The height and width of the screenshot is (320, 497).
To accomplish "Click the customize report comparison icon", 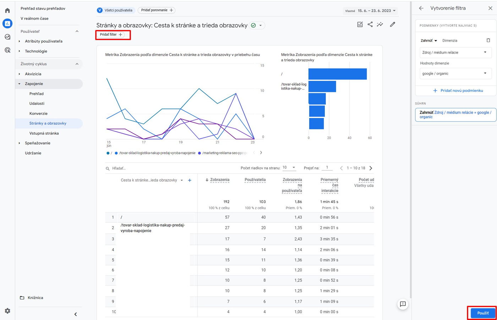I will point(360,25).
